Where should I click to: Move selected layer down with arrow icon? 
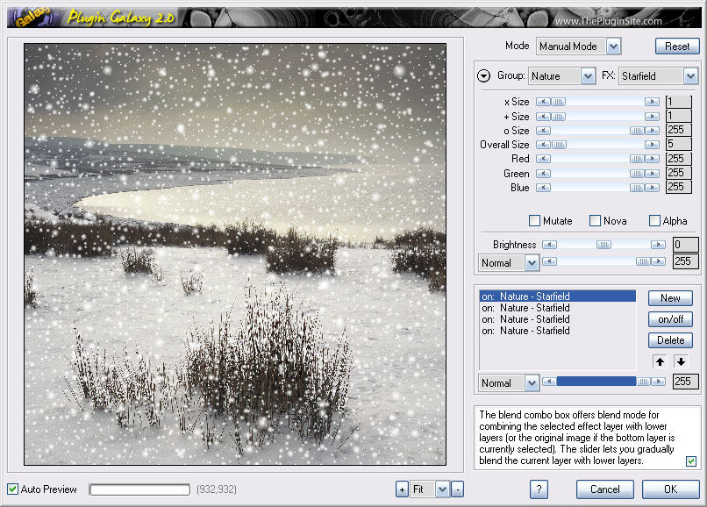coord(681,361)
